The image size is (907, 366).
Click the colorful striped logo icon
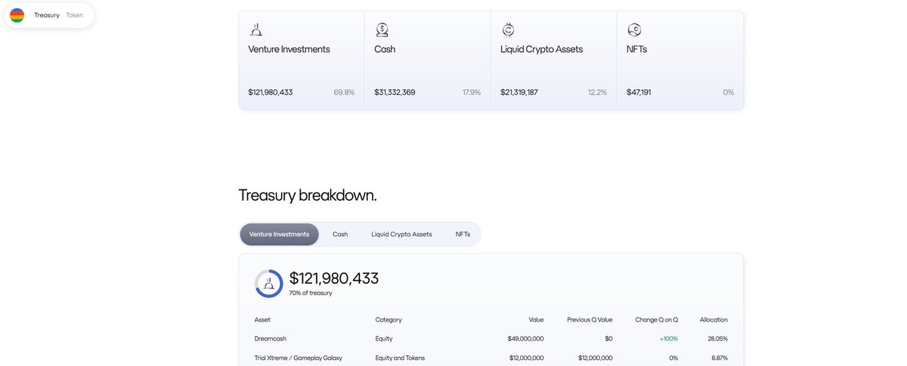(17, 15)
